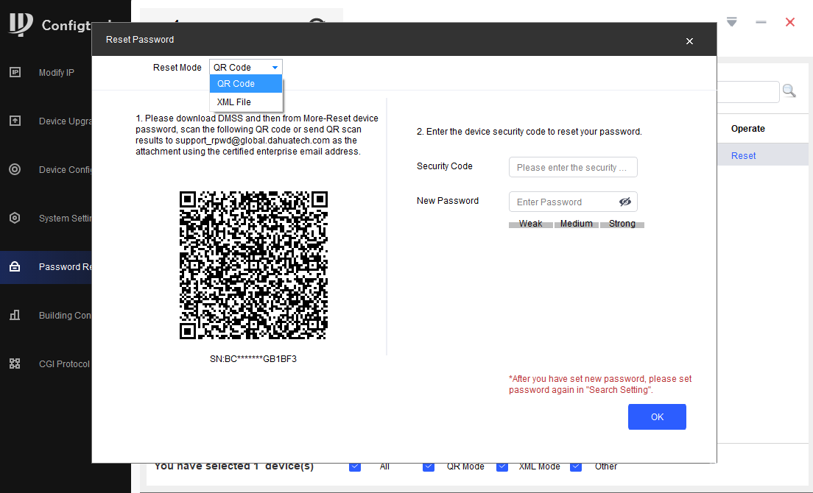The image size is (813, 493).
Task: Click the red Search Setting reminder text
Action: point(600,384)
